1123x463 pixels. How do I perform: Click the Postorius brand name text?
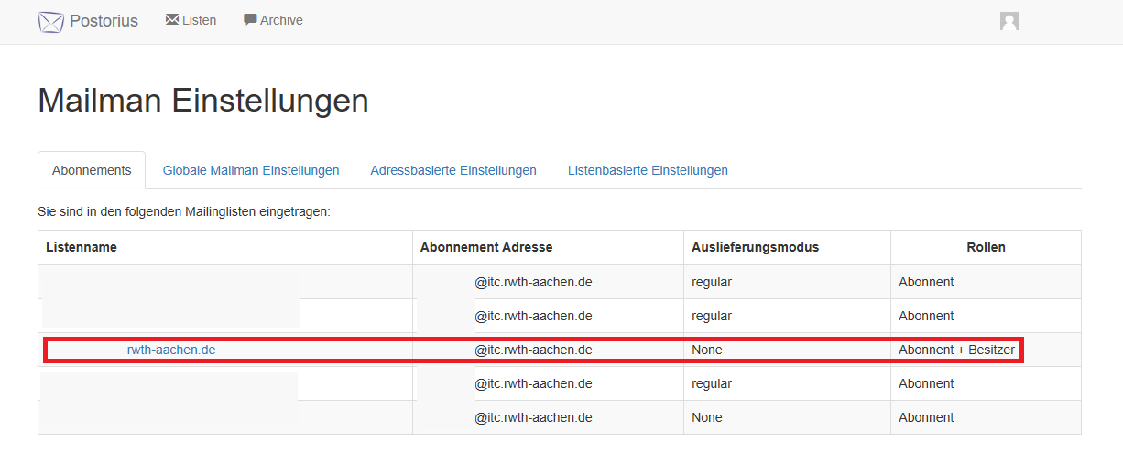(104, 21)
